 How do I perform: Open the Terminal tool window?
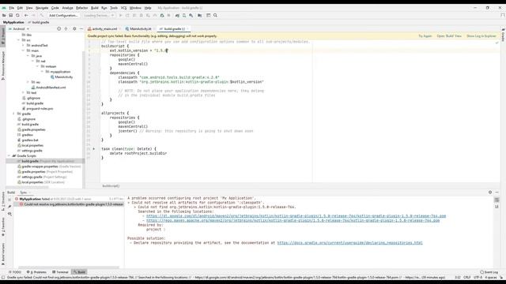pos(60,272)
